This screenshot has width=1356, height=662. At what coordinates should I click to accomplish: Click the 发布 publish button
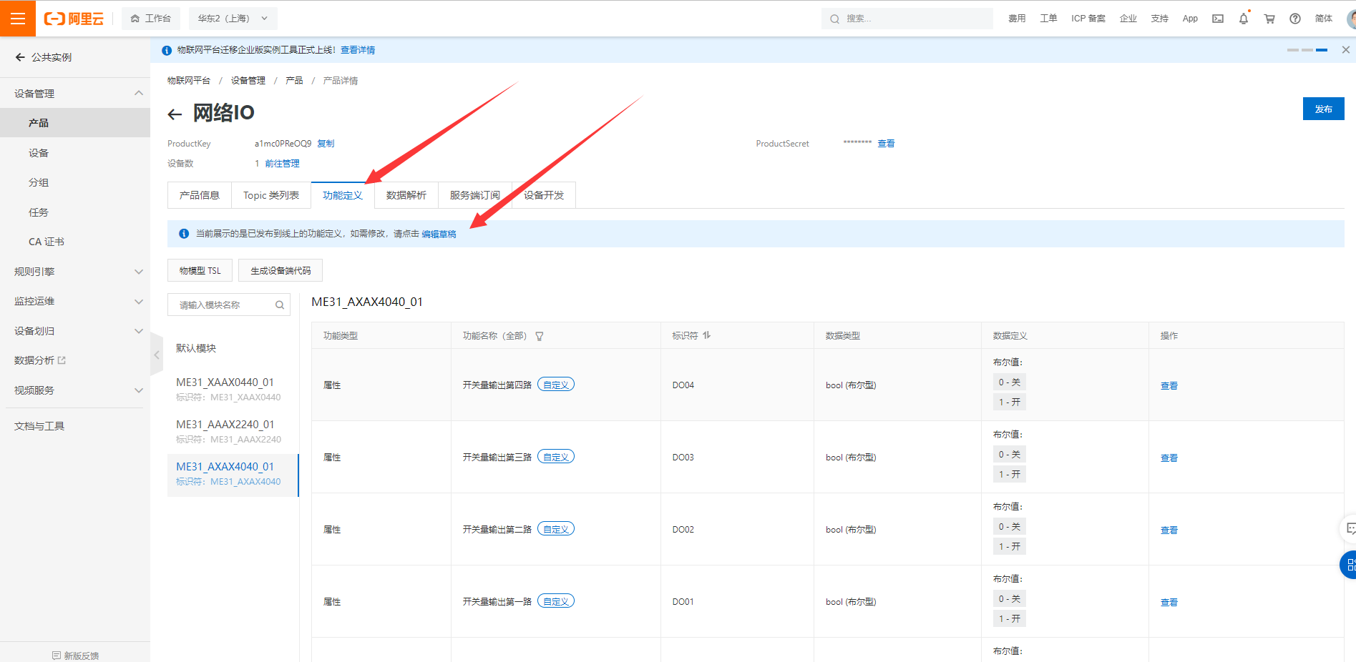(x=1324, y=109)
